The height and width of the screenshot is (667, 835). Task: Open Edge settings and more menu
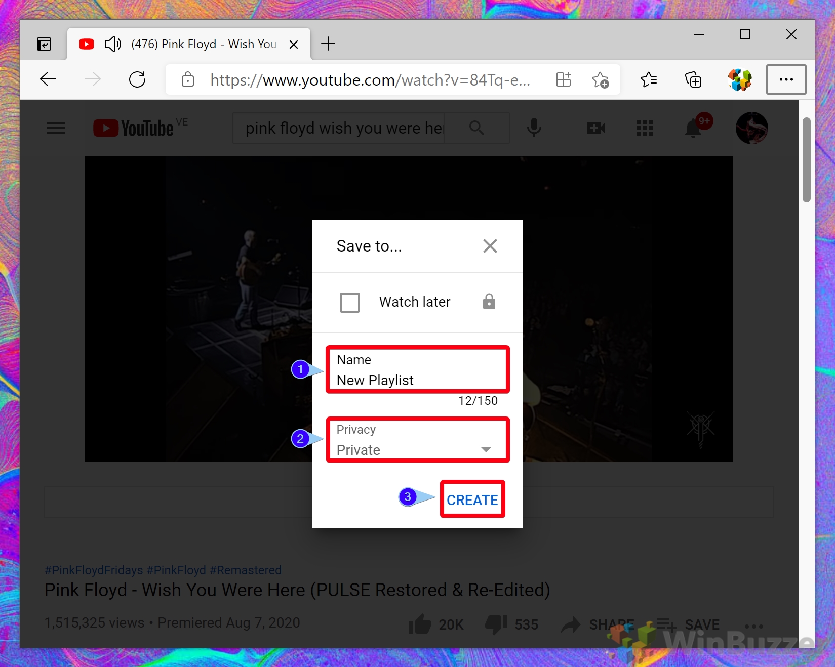tap(786, 79)
